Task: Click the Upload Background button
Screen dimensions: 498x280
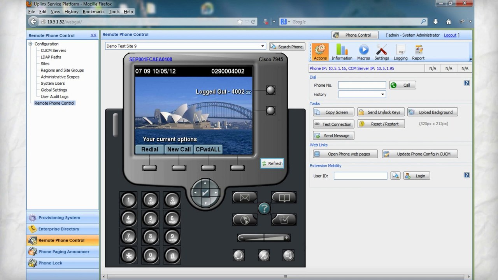Action: coord(432,112)
